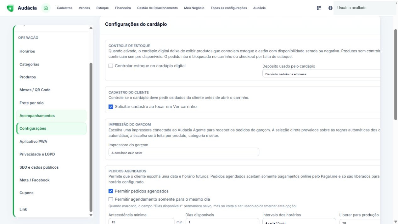Open Produtos sidebar item
Screen dimensions: 398x224
(x=51, y=77)
